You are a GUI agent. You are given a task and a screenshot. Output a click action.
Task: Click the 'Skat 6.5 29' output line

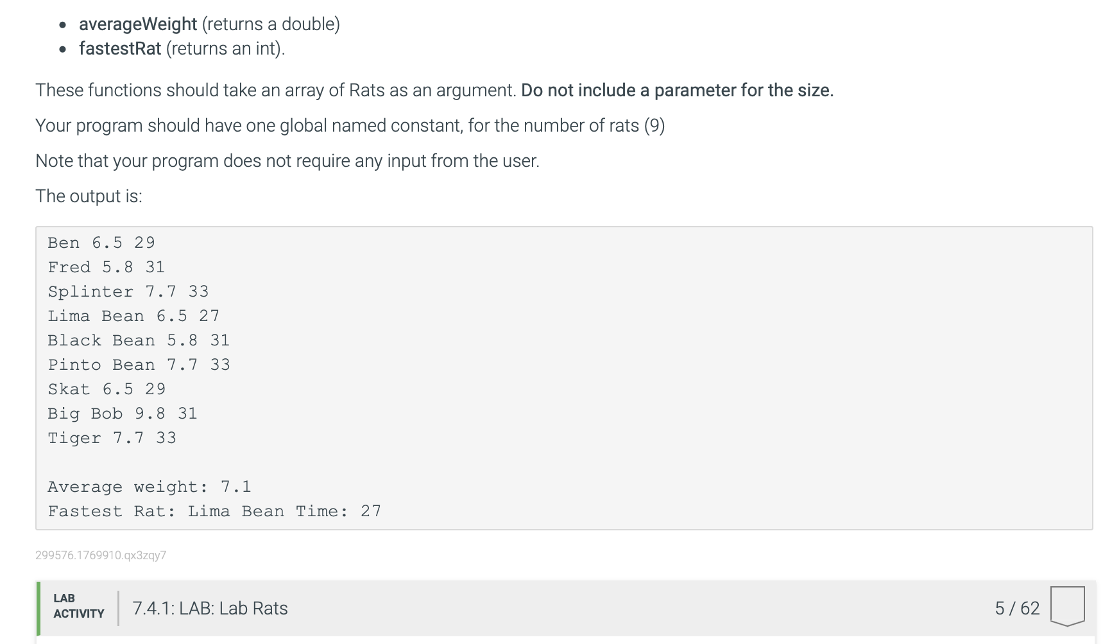click(107, 389)
